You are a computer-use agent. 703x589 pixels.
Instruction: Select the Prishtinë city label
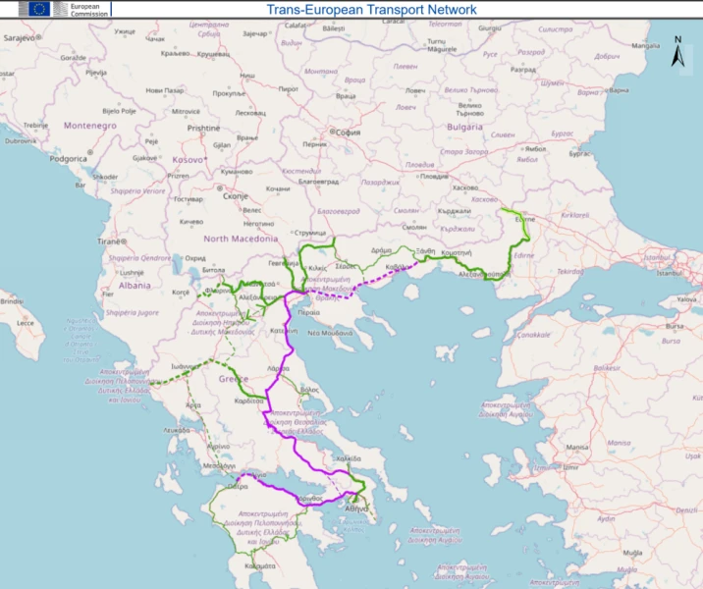click(x=203, y=129)
